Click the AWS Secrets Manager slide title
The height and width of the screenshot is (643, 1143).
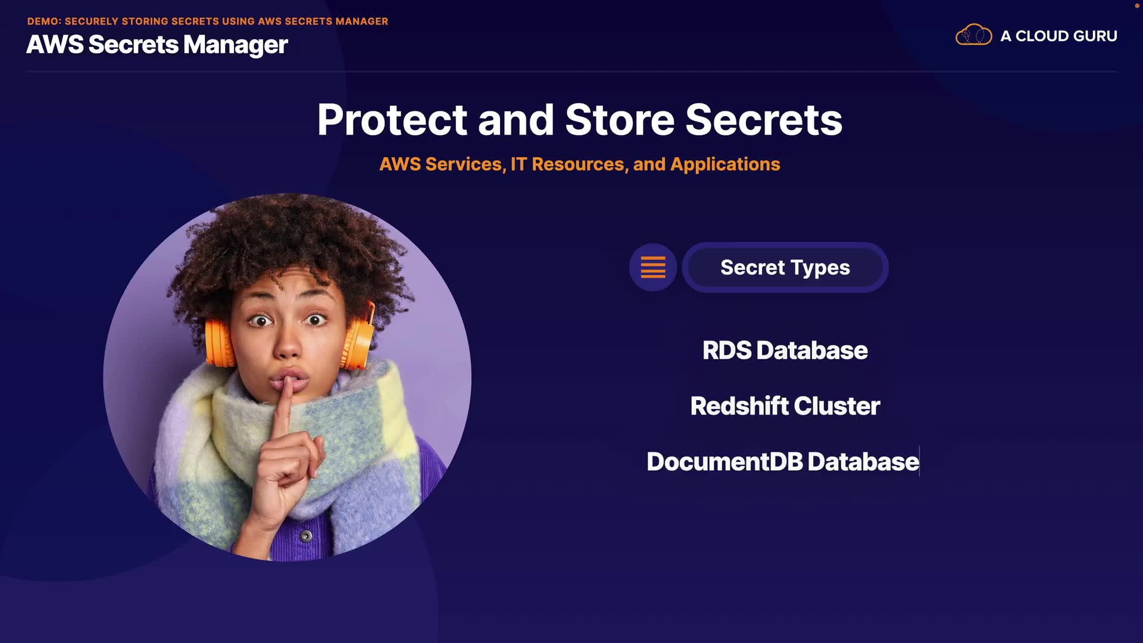pos(157,45)
